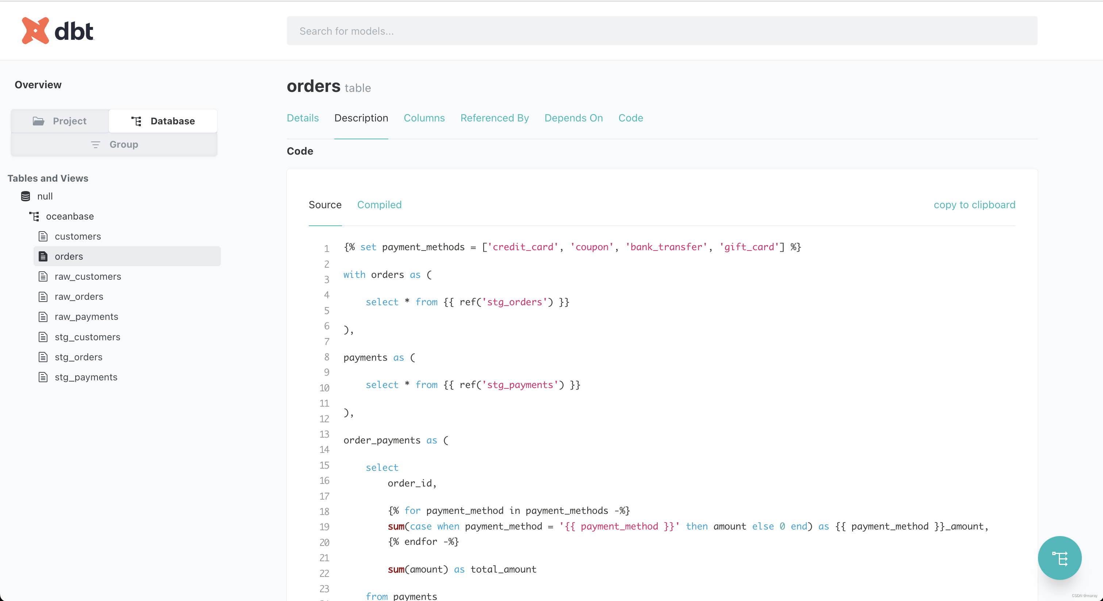1103x601 pixels.
Task: Click the 'with orders as (' code line
Action: pyautogui.click(x=388, y=275)
